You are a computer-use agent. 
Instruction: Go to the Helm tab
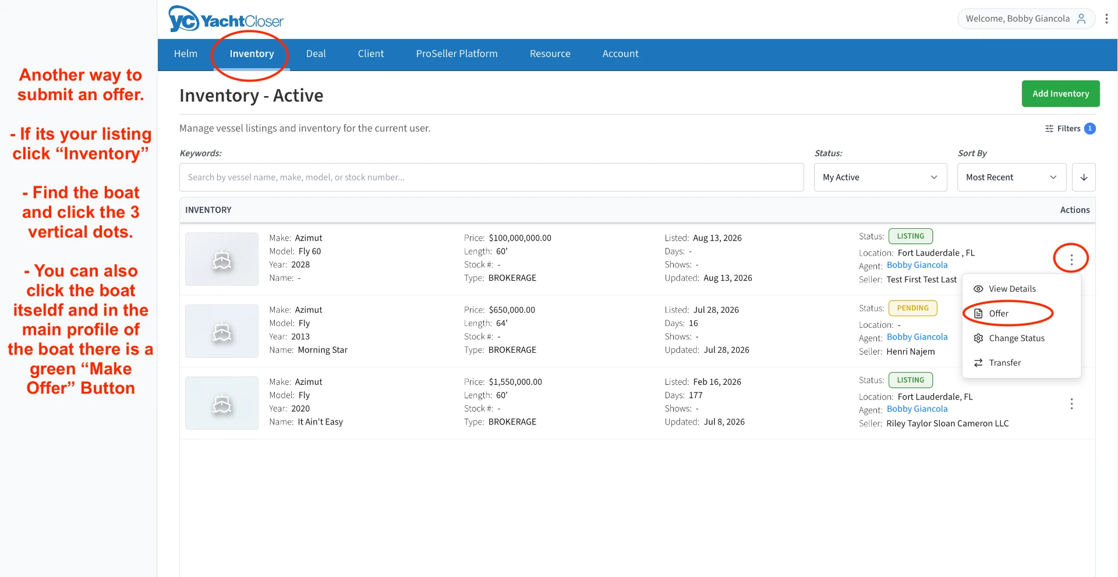point(186,54)
